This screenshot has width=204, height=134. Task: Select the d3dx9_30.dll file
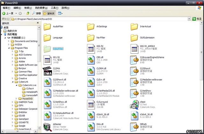tap(142, 116)
